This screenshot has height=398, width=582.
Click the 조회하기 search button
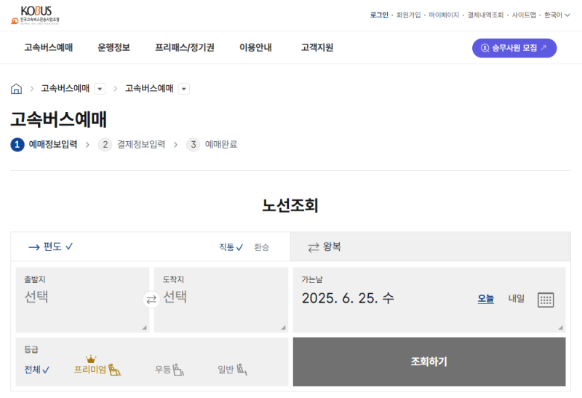click(429, 362)
